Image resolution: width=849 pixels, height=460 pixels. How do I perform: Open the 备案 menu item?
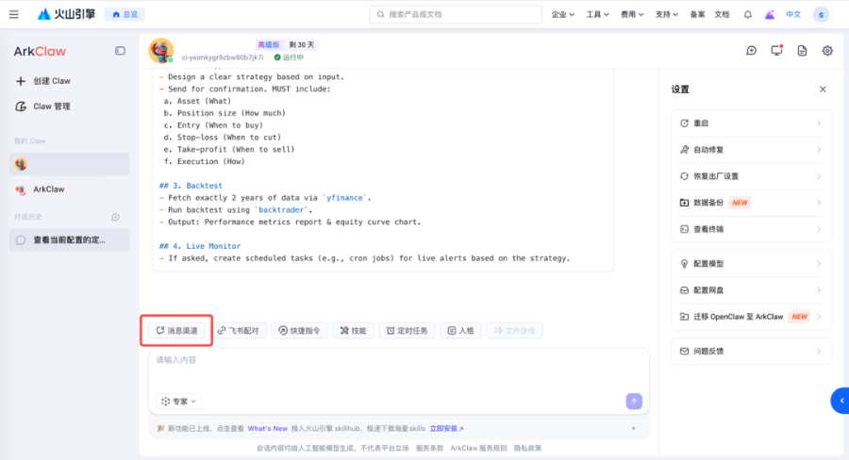(697, 15)
